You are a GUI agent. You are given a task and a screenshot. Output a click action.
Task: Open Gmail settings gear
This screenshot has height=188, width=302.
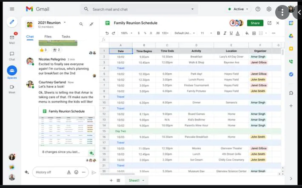[269, 9]
